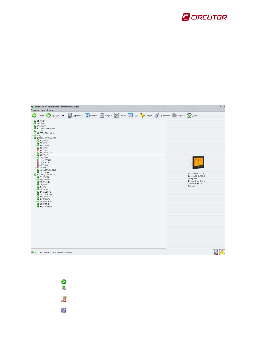Select device 14_DH96CT
256x362 pixels.
(x=44, y=168)
